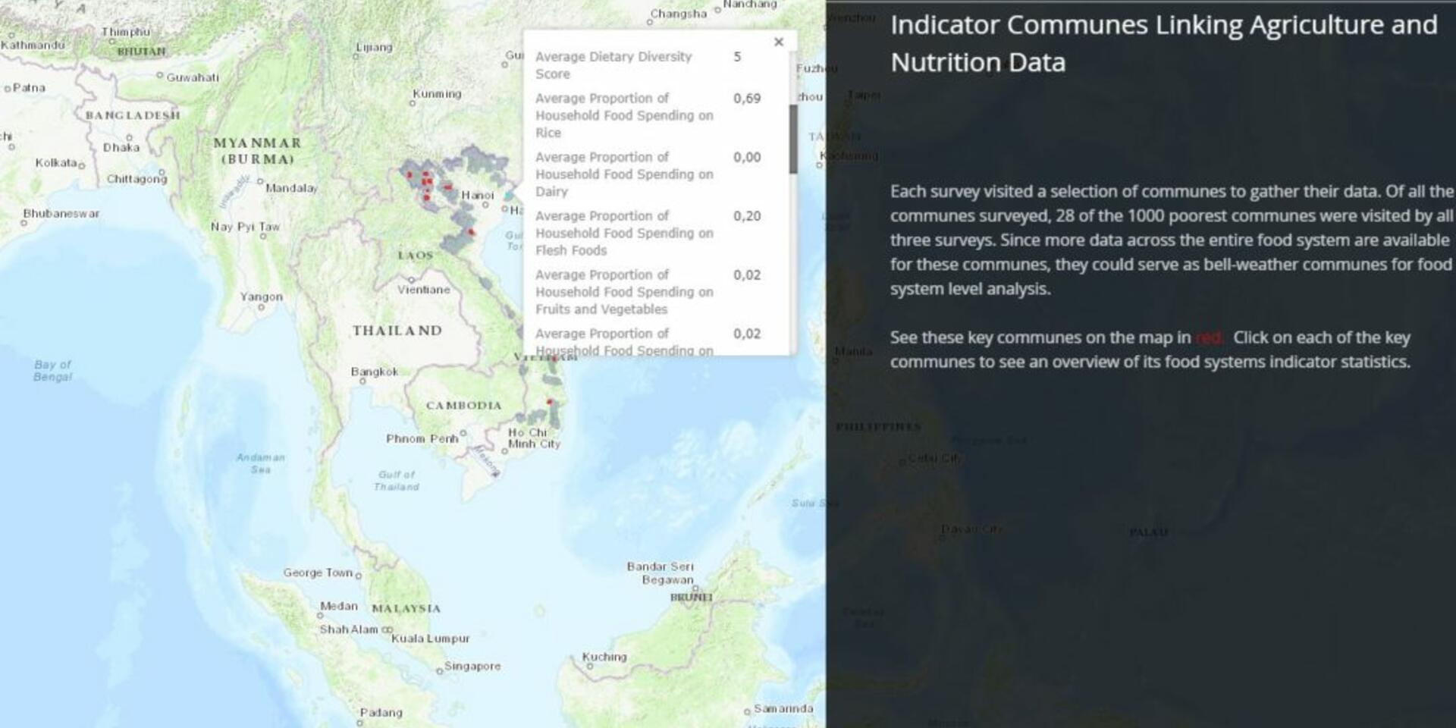Click the Padang map label
The image size is (1456, 728).
coord(381,712)
